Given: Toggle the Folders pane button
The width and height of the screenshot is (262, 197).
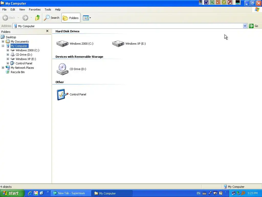Looking at the screenshot, I should tap(71, 18).
